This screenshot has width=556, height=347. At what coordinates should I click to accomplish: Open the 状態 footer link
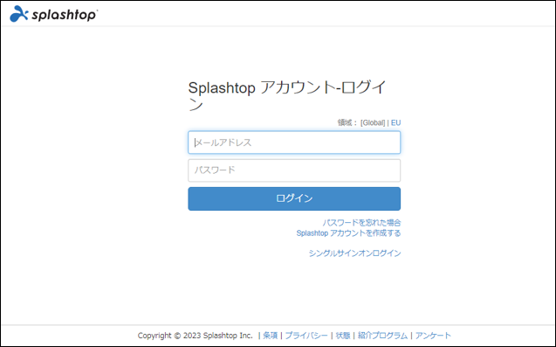[343, 336]
